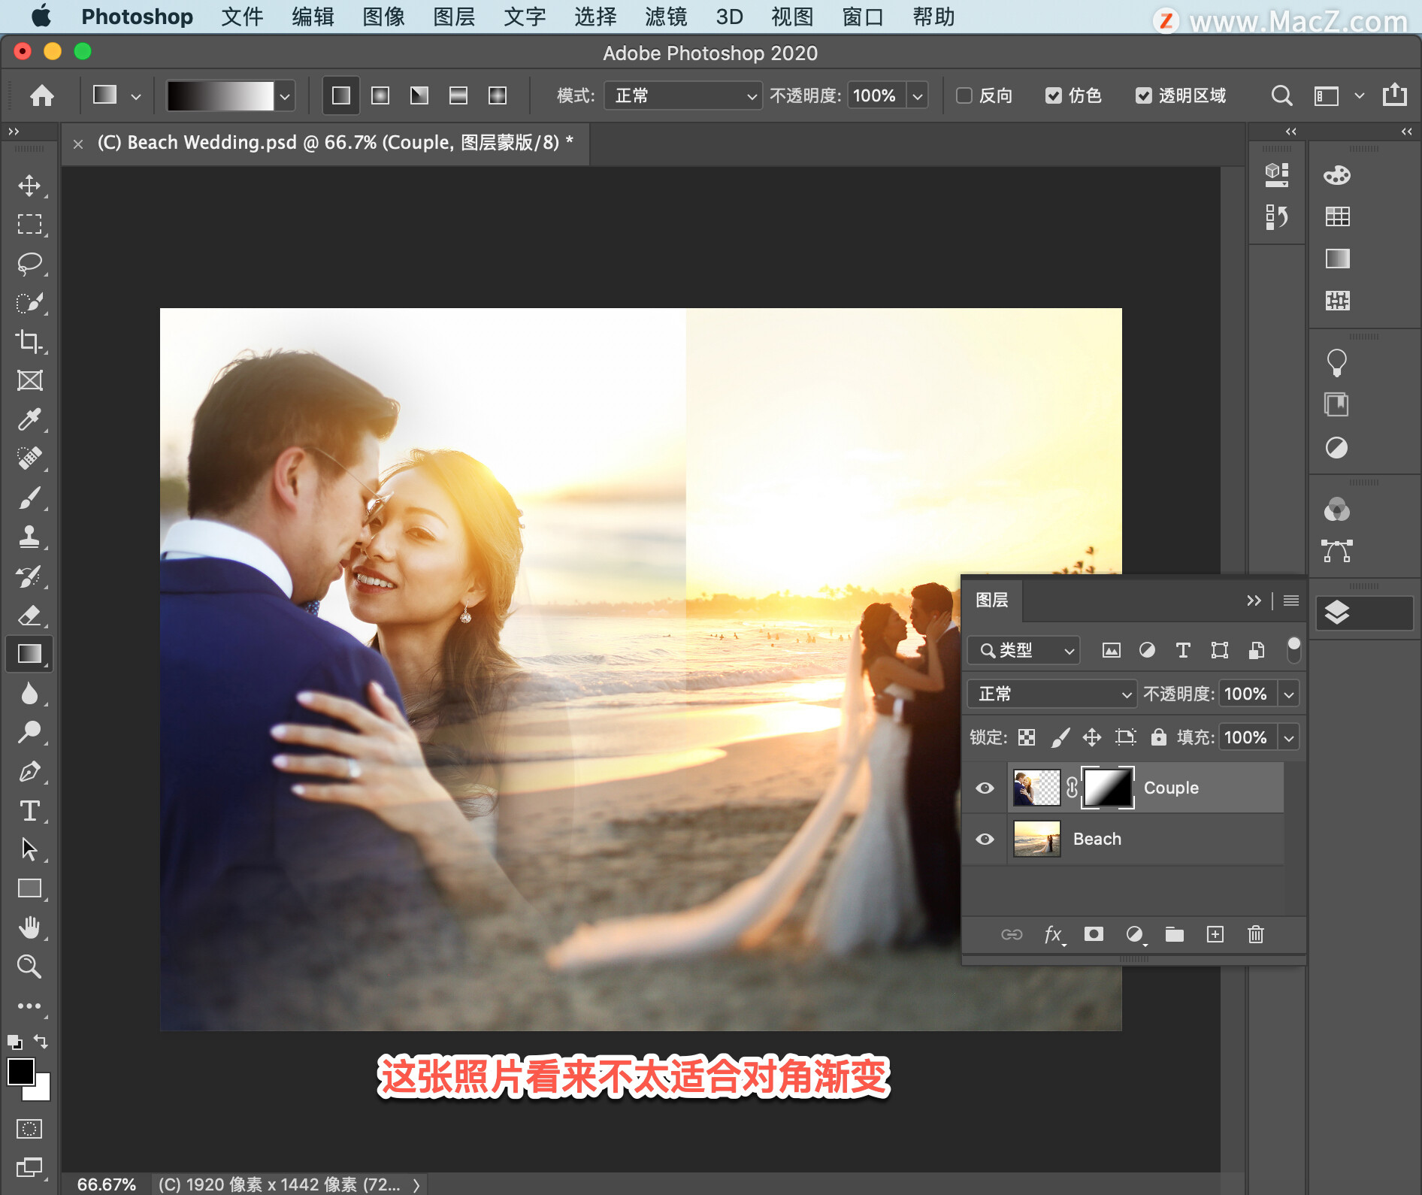Select the Eyedropper tool
1422x1195 pixels.
click(29, 419)
